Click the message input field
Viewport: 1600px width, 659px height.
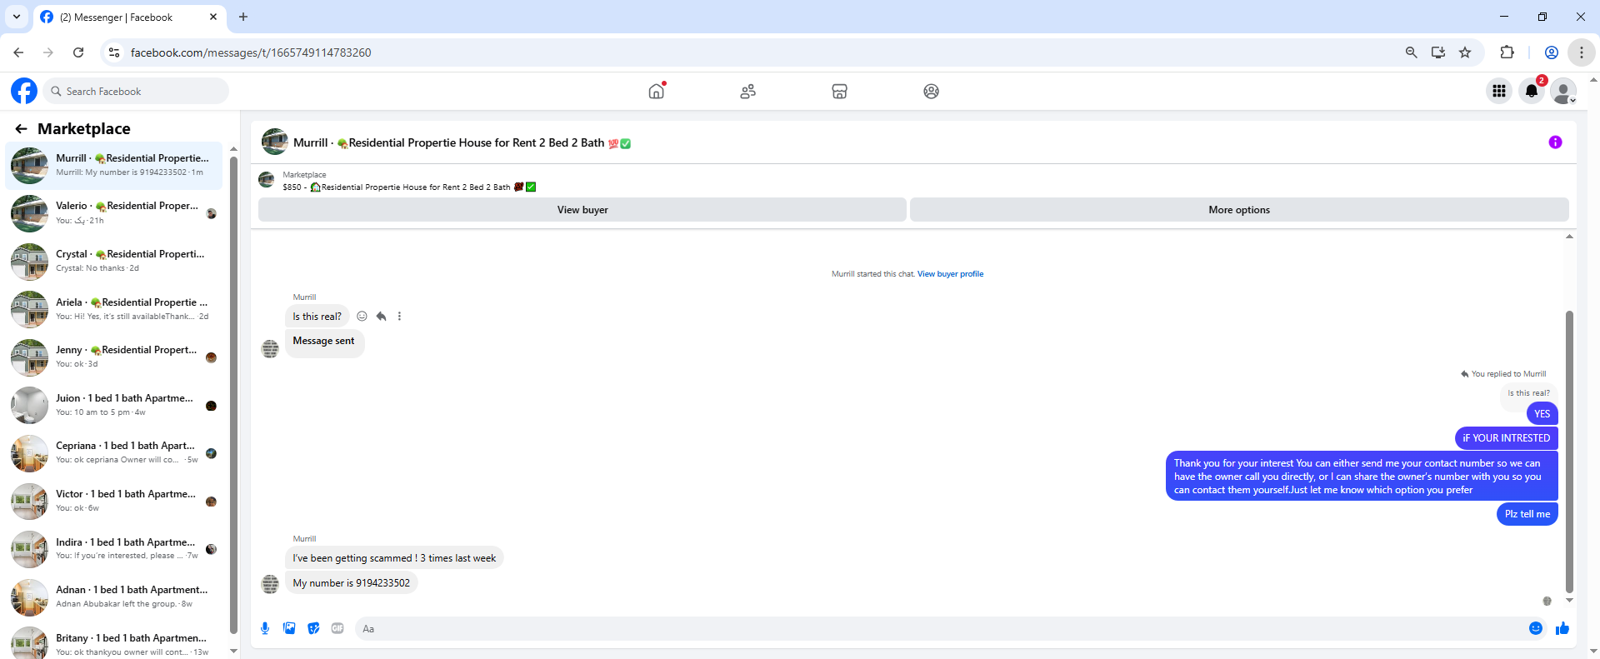click(x=940, y=628)
